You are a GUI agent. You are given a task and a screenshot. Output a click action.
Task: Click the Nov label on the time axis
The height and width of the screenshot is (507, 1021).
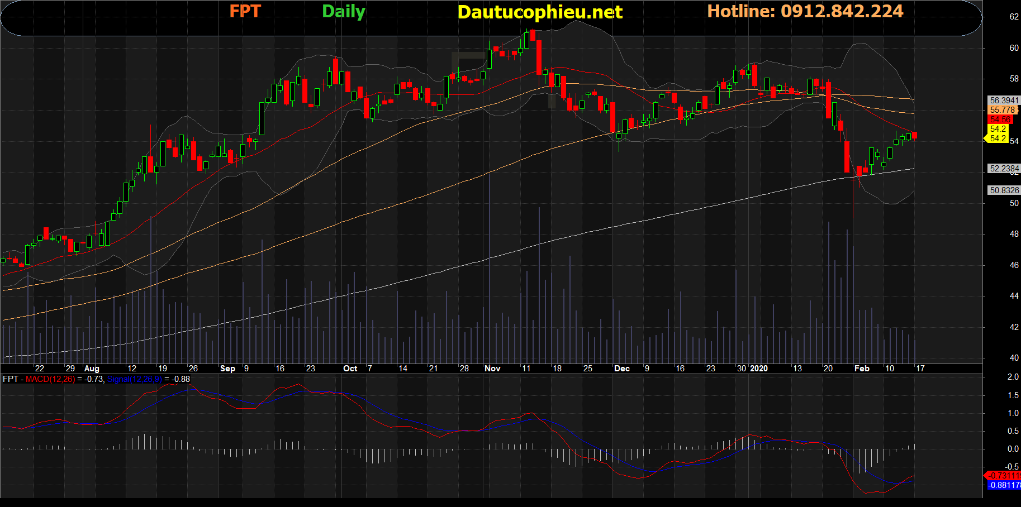click(492, 369)
